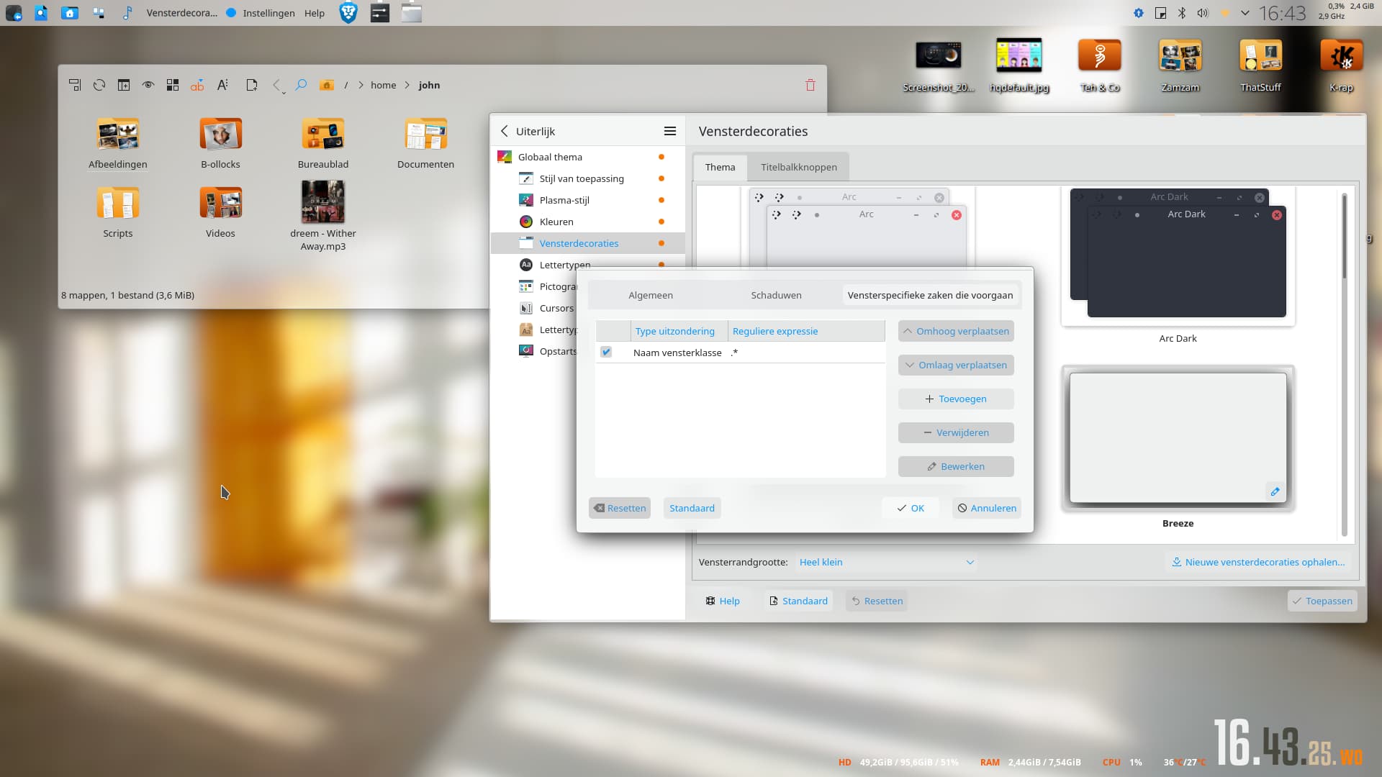Click the Bluetooth tray icon
Image resolution: width=1382 pixels, height=777 pixels.
1181,13
